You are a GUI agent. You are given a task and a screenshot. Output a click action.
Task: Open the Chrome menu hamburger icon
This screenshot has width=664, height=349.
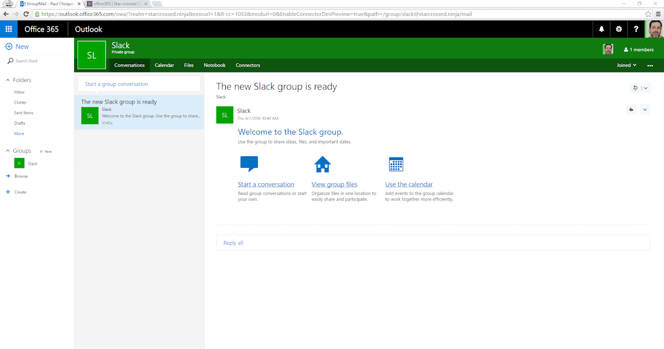(658, 13)
